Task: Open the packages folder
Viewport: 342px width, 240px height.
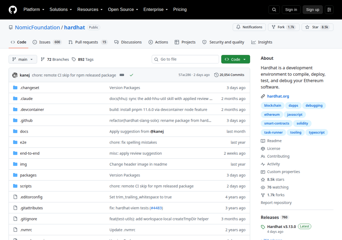Action: point(28,175)
